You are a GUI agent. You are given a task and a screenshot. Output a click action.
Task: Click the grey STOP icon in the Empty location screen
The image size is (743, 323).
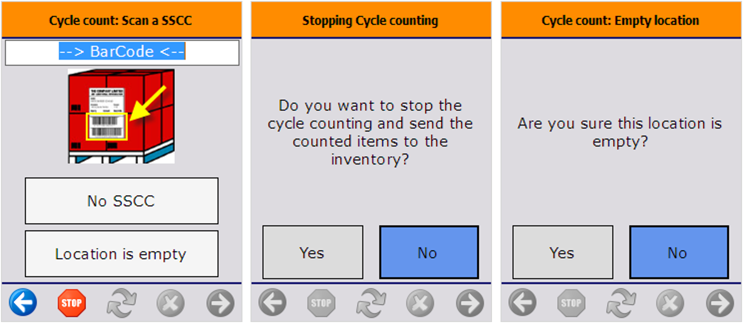click(x=571, y=303)
